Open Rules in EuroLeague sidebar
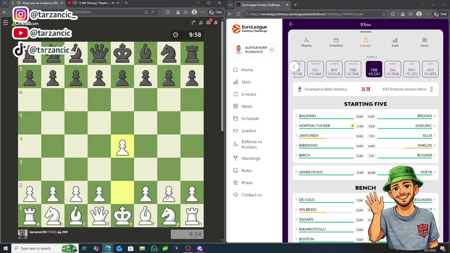Viewport: 450px width, 253px height. (246, 170)
